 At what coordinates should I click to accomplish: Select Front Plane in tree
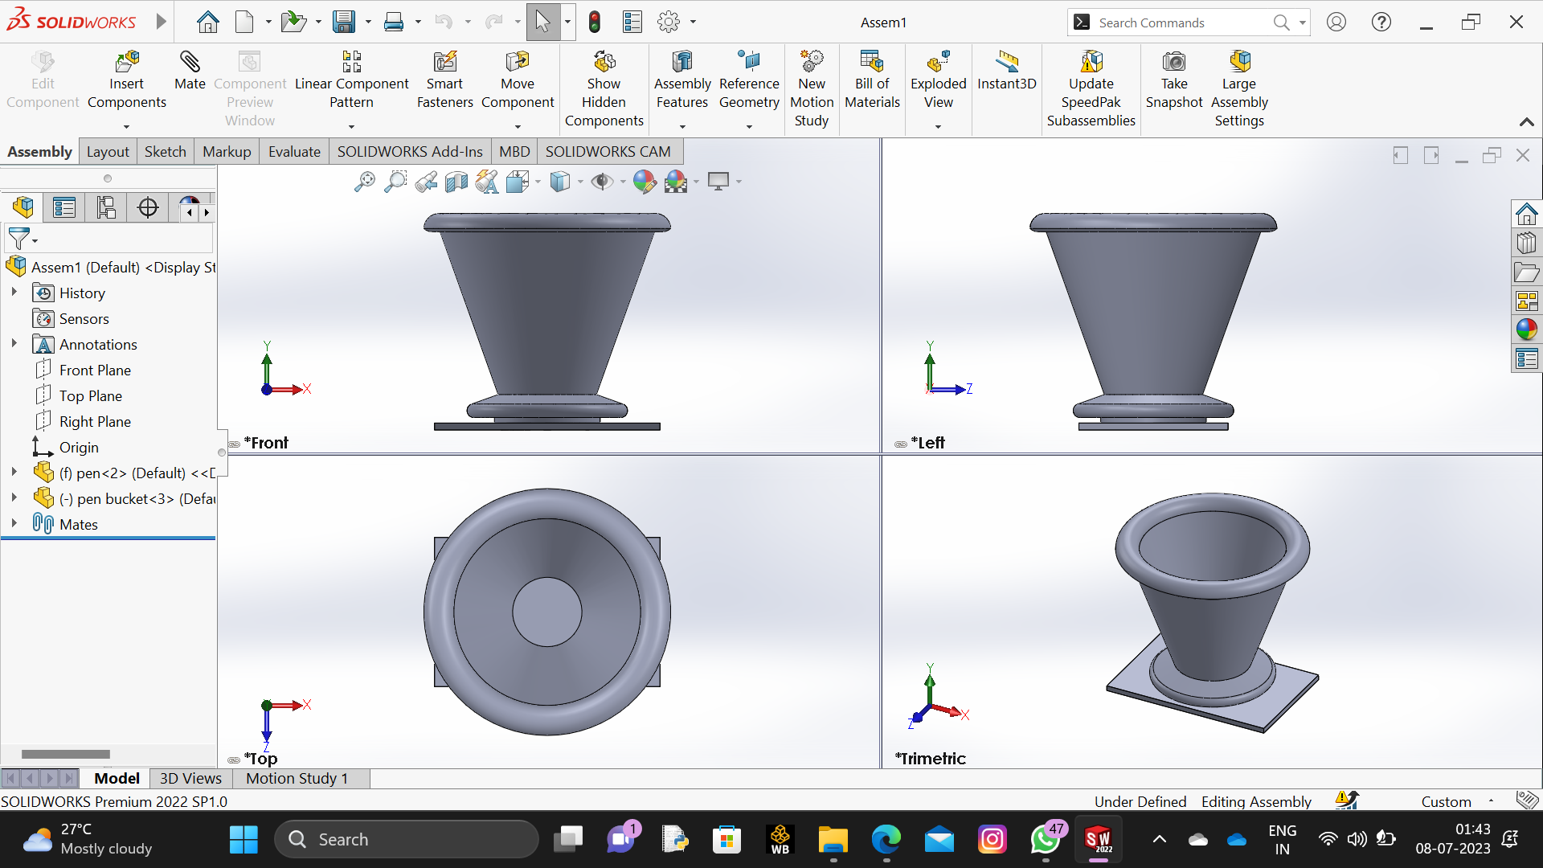coord(95,370)
